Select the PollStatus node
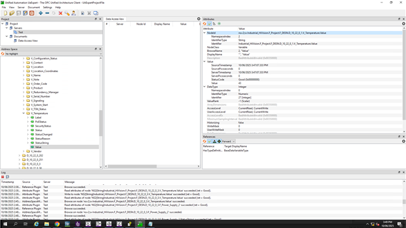This screenshot has width=406, height=228. (x=41, y=122)
